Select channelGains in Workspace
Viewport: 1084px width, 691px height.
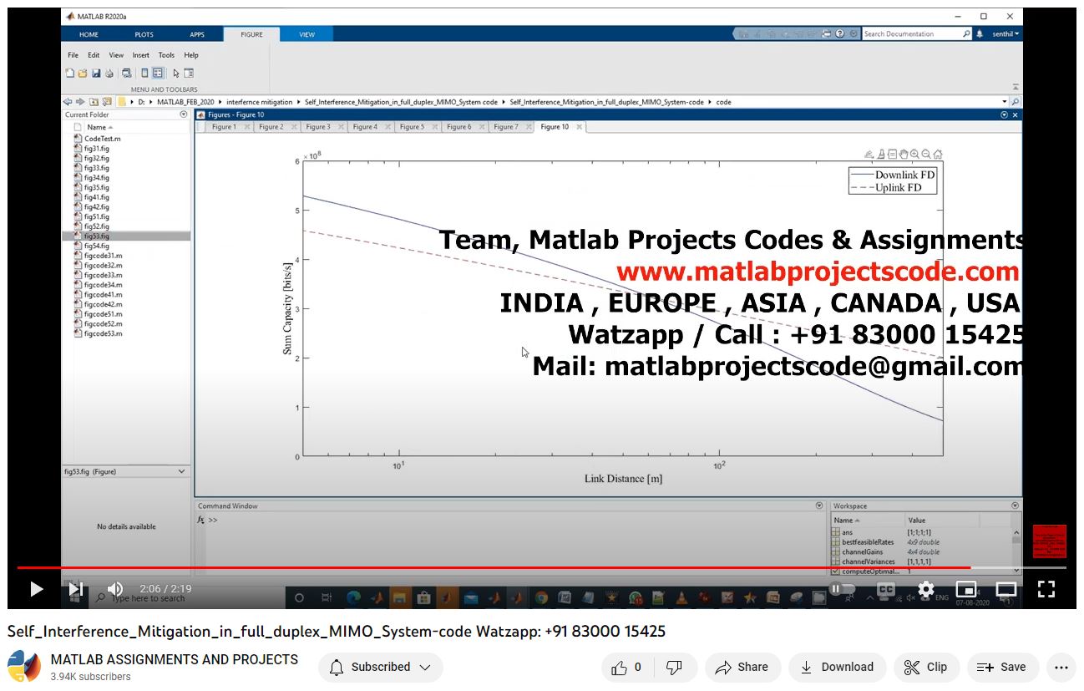tap(863, 551)
